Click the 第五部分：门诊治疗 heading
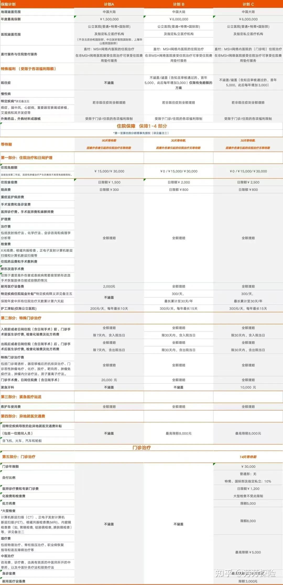This screenshot has width=283, height=585. (x=19, y=457)
